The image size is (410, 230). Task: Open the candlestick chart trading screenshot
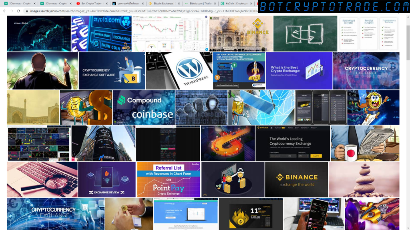point(170,34)
